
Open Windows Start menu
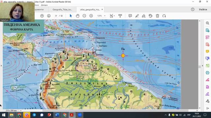4,115
